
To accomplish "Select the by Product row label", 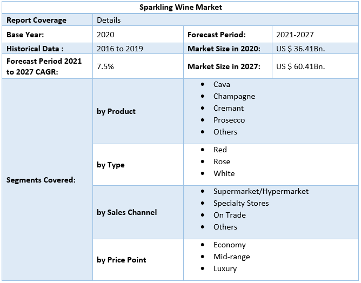I will point(116,111).
